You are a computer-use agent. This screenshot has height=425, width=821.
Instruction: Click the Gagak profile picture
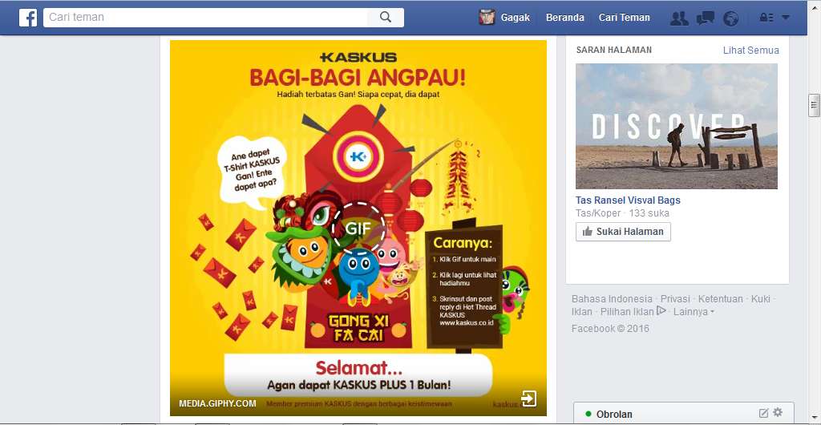click(x=487, y=18)
